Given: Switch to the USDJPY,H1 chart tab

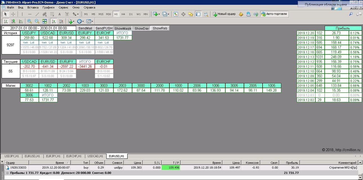Looking at the screenshot, I should [12, 156].
